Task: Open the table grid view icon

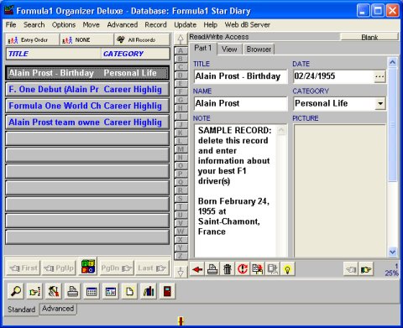Action: tap(92, 291)
